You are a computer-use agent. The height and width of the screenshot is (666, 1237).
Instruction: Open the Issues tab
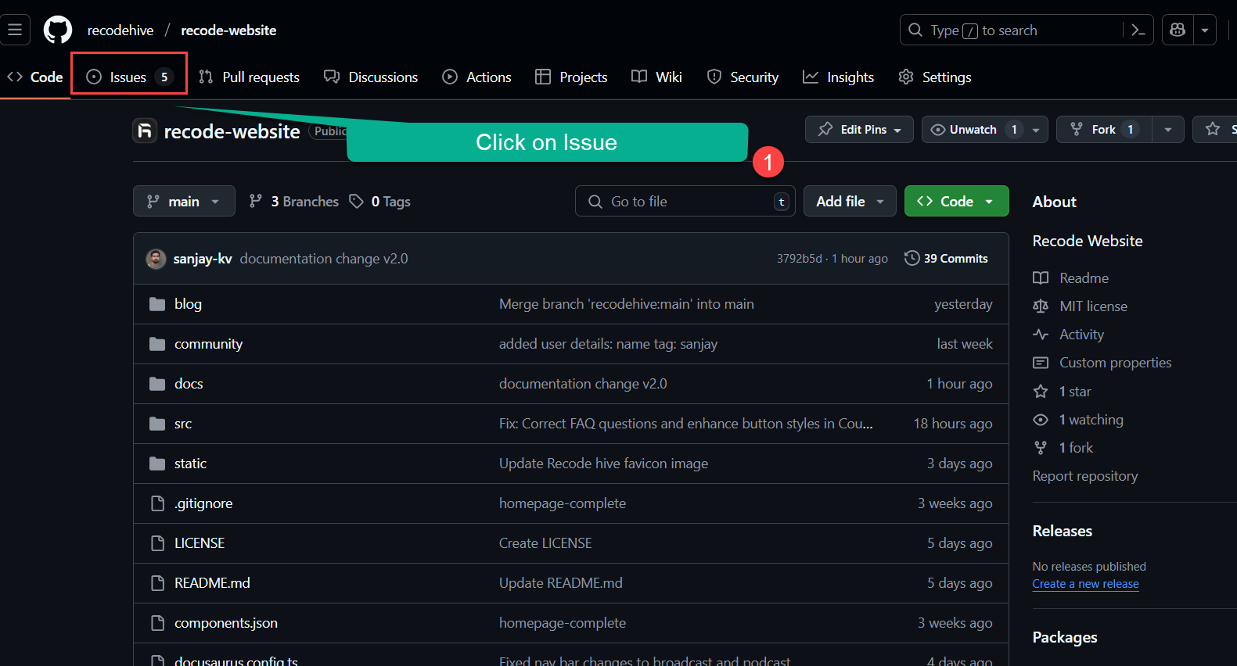click(129, 77)
